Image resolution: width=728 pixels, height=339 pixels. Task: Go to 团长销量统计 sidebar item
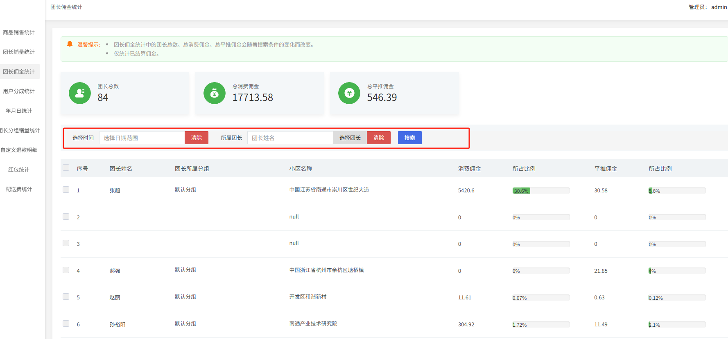tap(19, 52)
